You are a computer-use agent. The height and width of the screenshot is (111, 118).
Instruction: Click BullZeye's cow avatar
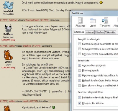(8, 29)
